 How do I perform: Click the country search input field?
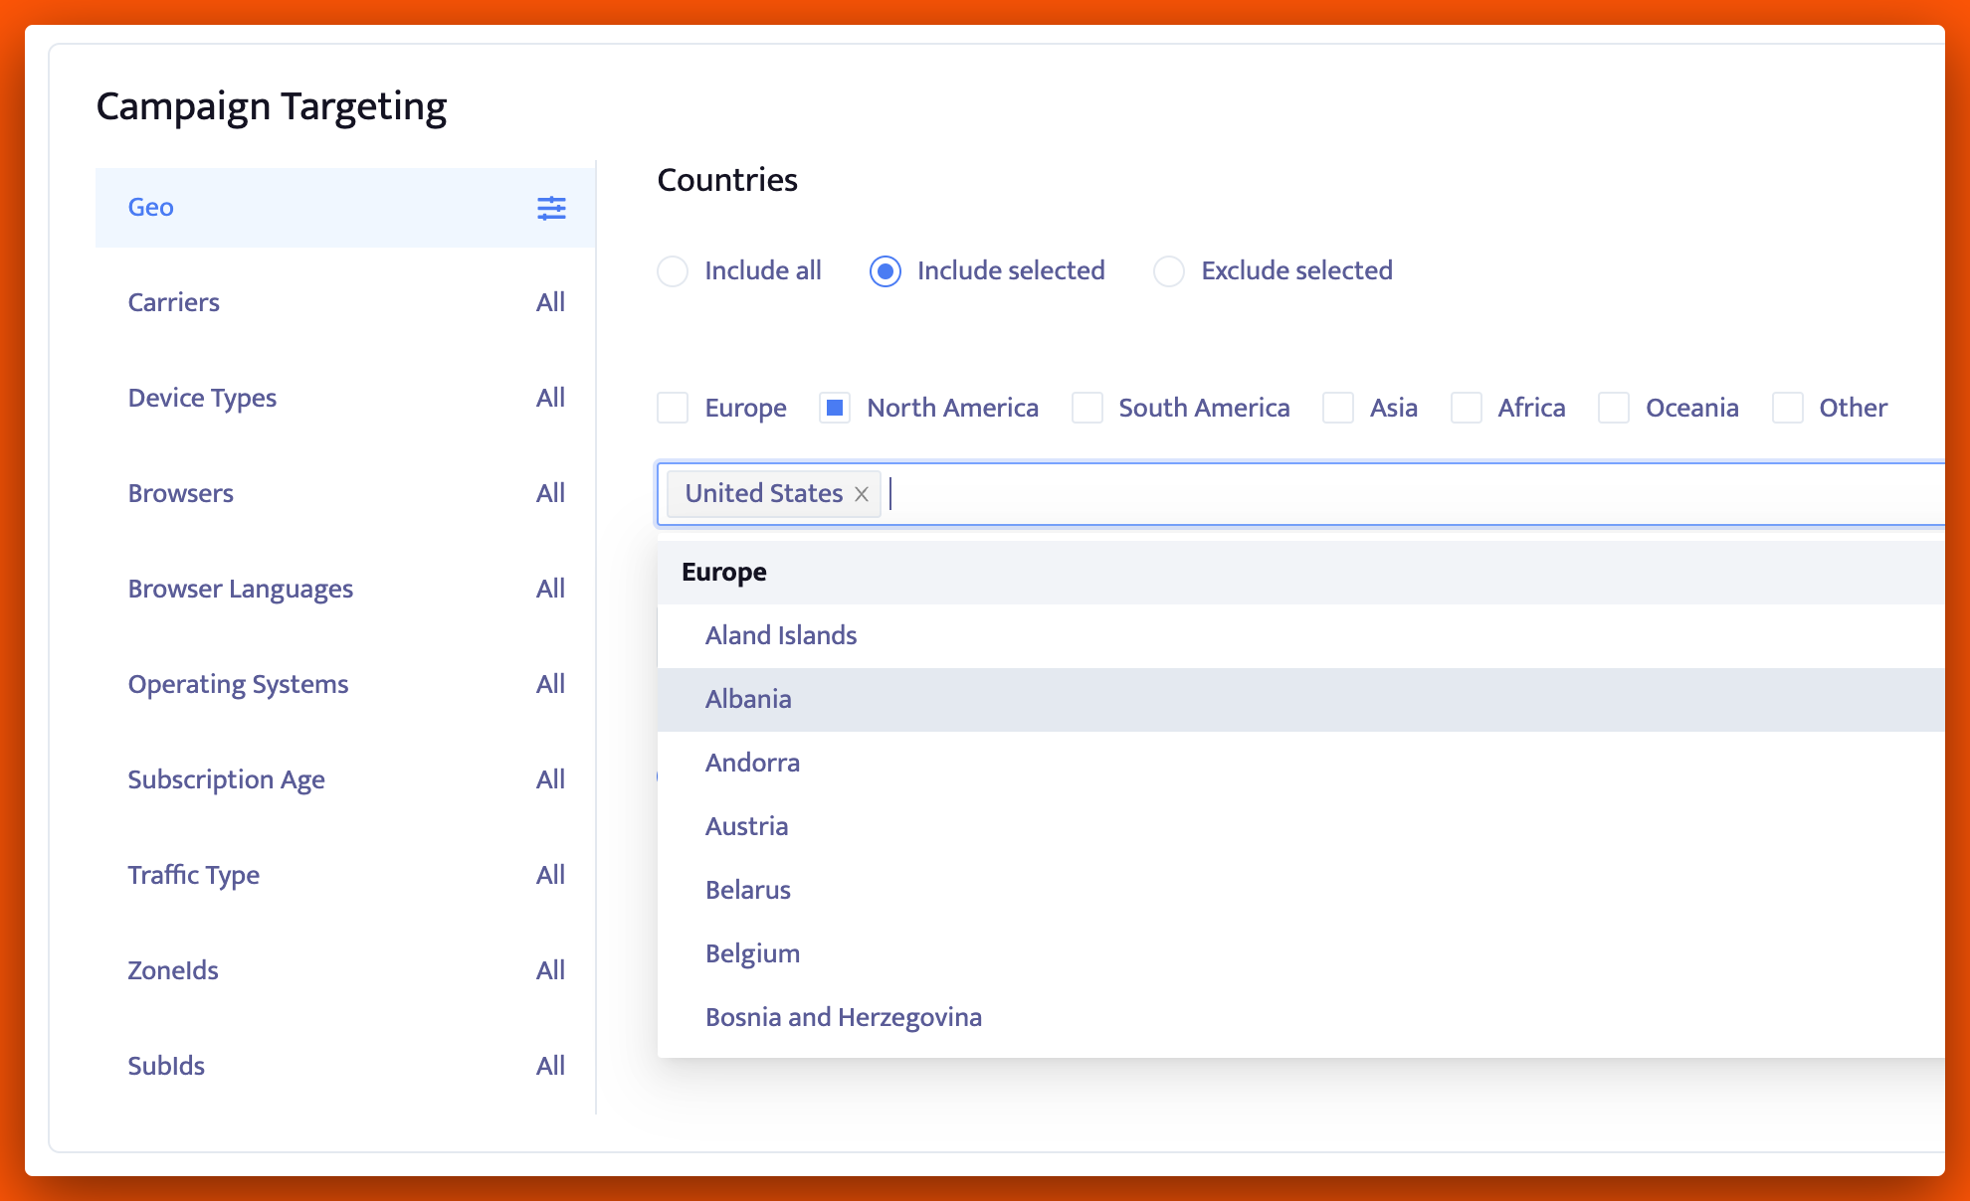point(900,492)
